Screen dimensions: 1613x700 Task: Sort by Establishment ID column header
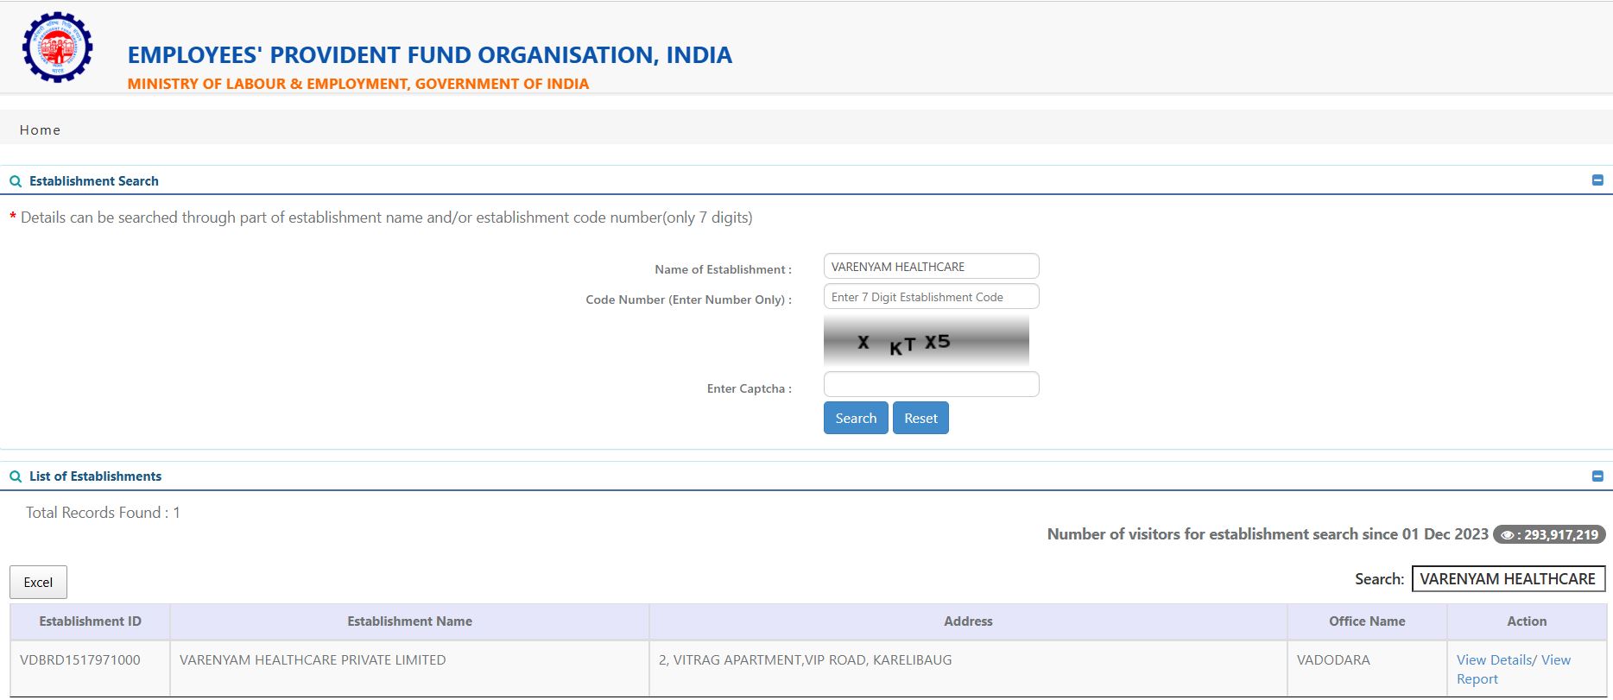point(90,621)
